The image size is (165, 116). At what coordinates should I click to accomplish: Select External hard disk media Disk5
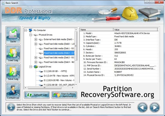[x=59, y=39]
